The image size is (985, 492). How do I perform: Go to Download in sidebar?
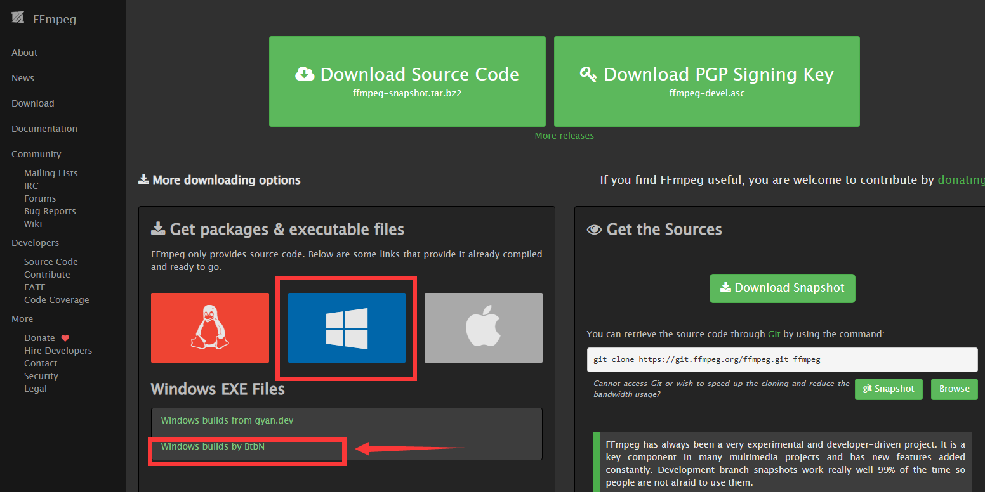tap(33, 103)
